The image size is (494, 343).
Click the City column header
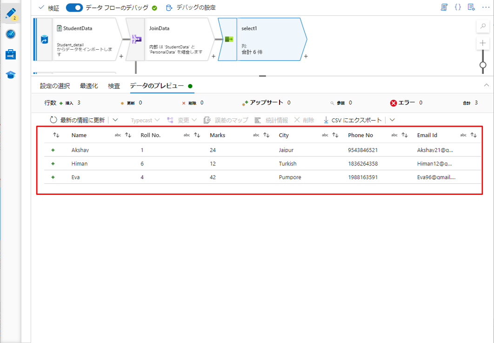[x=284, y=135]
